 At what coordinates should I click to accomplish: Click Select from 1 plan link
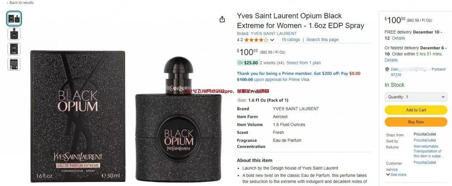pos(303,63)
